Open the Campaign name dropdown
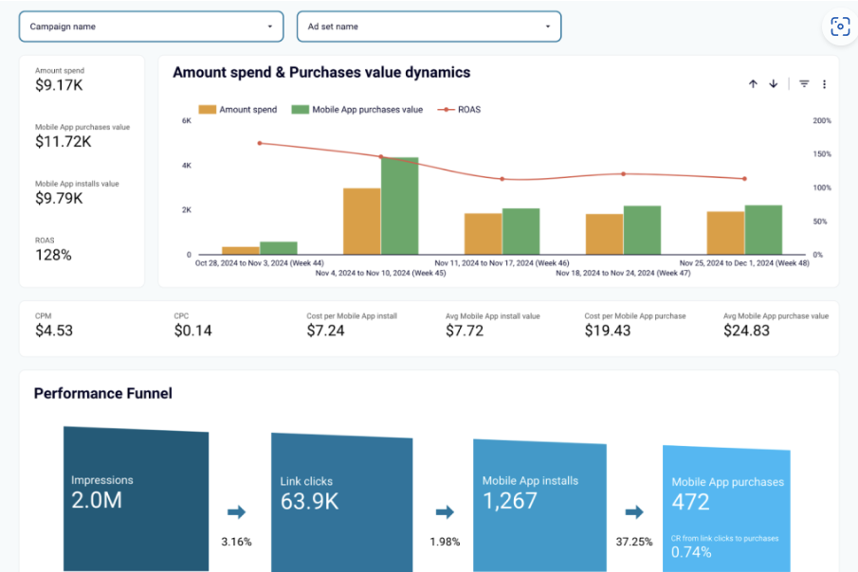This screenshot has height=572, width=858. coord(151,27)
